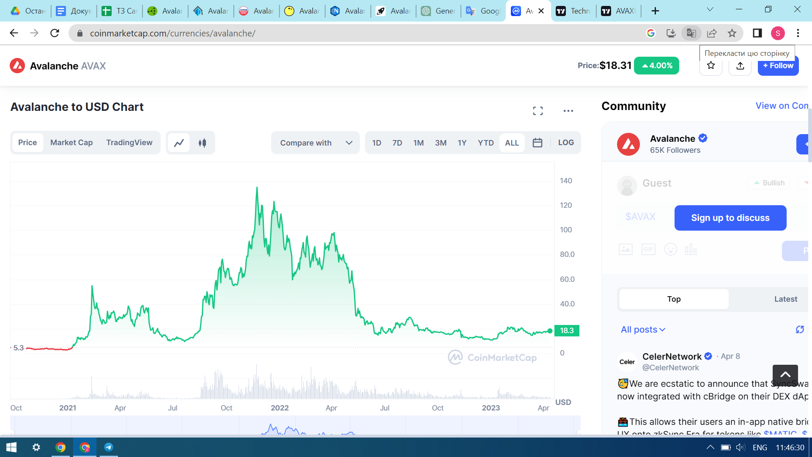Select the 1M time range
The image size is (812, 457).
click(x=419, y=143)
